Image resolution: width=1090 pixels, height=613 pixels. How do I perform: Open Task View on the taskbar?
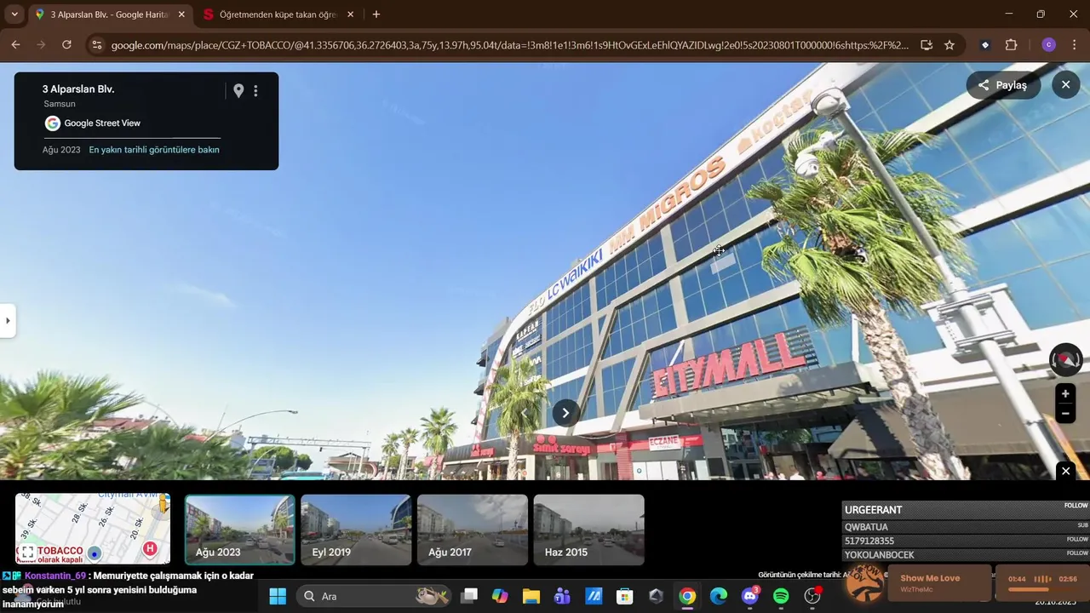[469, 597]
